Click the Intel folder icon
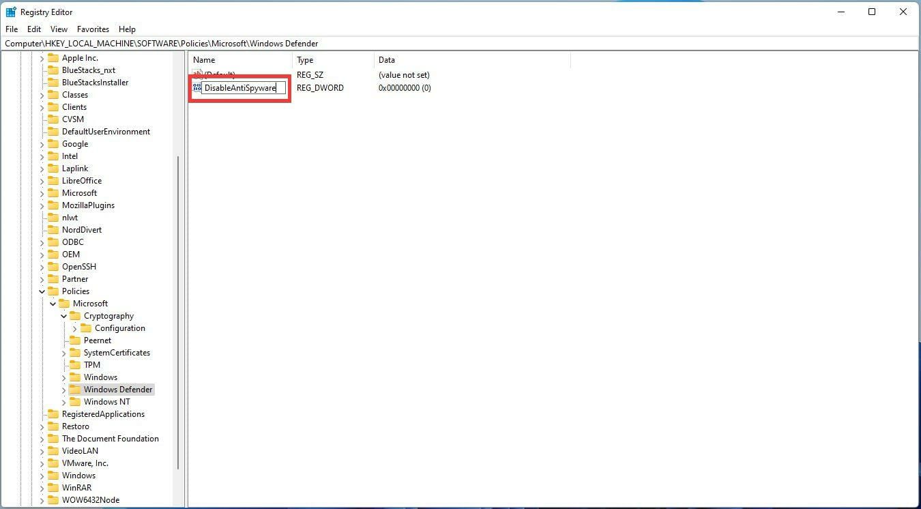Image resolution: width=921 pixels, height=509 pixels. 53,156
